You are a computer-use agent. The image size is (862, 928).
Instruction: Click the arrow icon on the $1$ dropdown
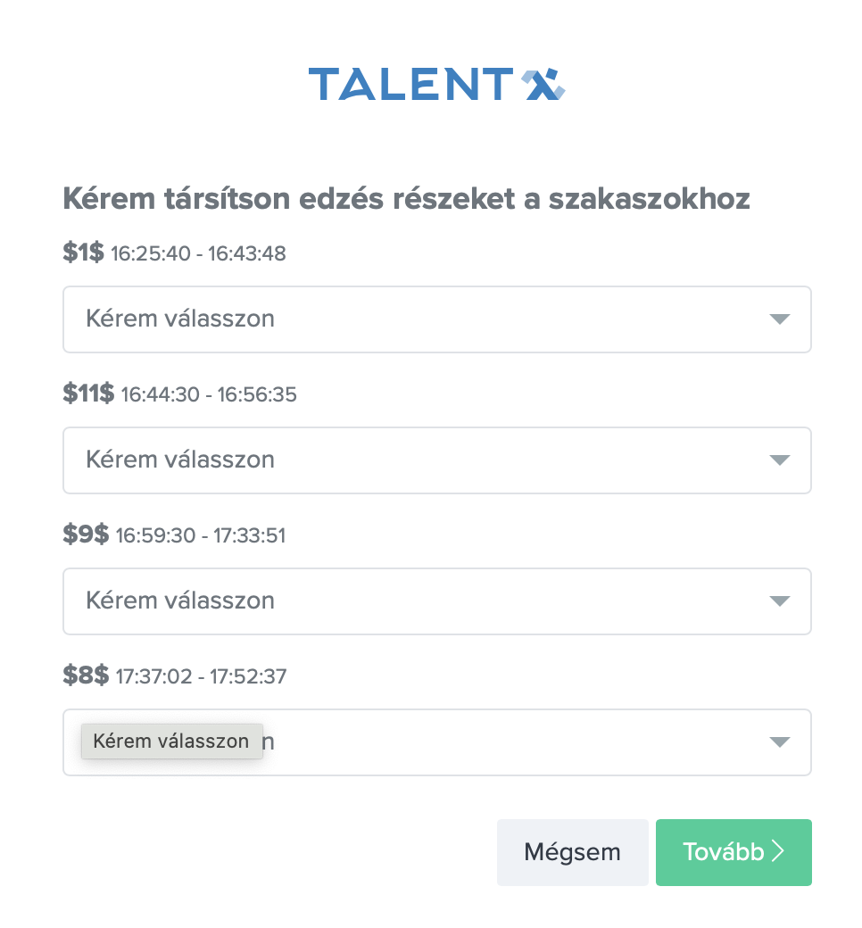point(779,319)
